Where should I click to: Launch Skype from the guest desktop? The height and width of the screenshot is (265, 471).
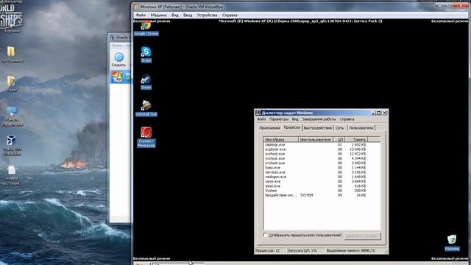tap(146, 54)
